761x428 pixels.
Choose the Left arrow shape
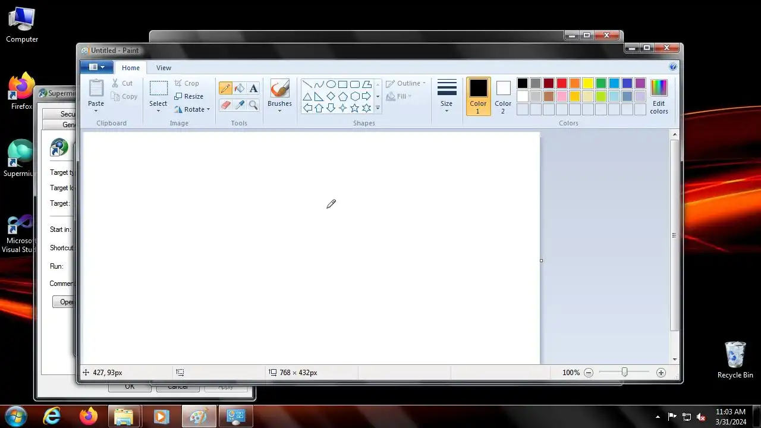(307, 108)
